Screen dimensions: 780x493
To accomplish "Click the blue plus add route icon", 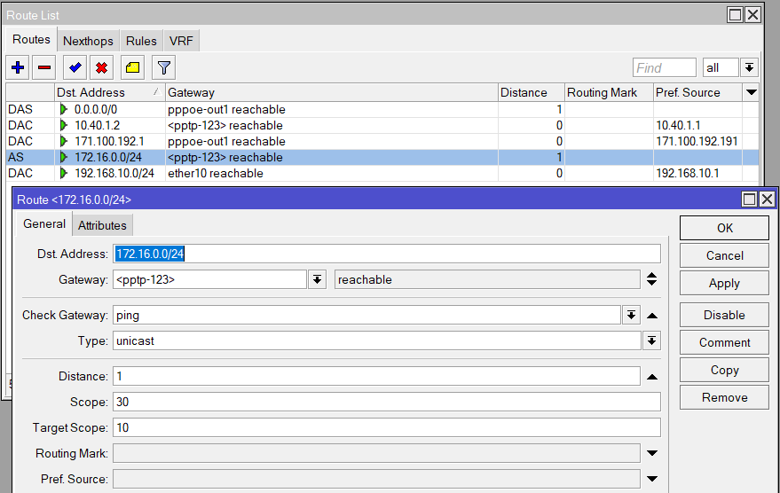I will [18, 67].
